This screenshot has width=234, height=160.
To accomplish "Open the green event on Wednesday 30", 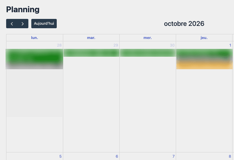I will pos(148,53).
